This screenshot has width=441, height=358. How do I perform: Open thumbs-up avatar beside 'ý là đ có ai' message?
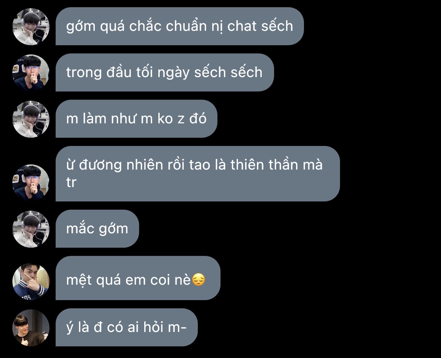(x=31, y=328)
